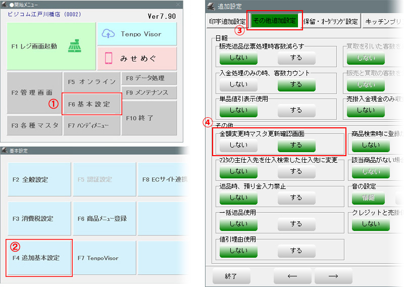
Task: Enable する for 入金処理のみの時、客数カウント
Action: pos(296,84)
